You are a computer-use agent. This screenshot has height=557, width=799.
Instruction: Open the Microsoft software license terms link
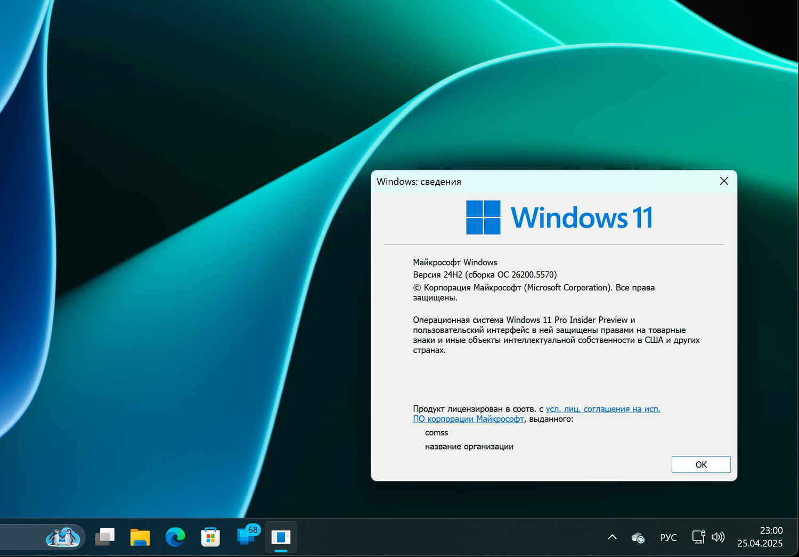[536, 414]
